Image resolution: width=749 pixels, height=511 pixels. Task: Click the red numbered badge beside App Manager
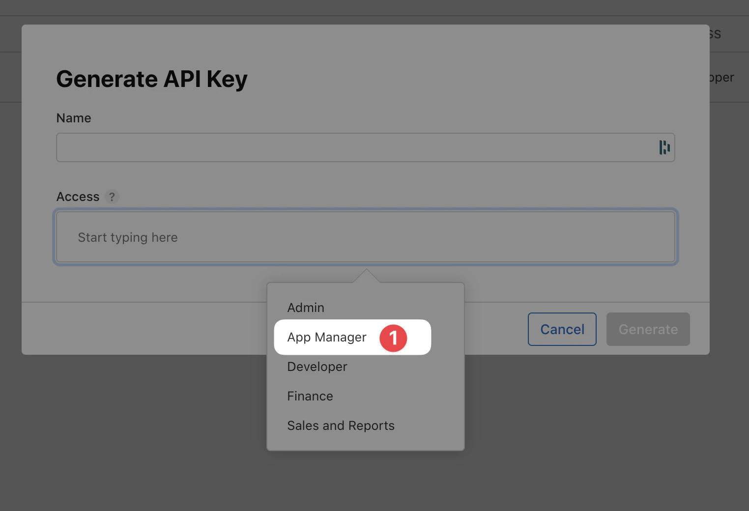click(x=393, y=338)
